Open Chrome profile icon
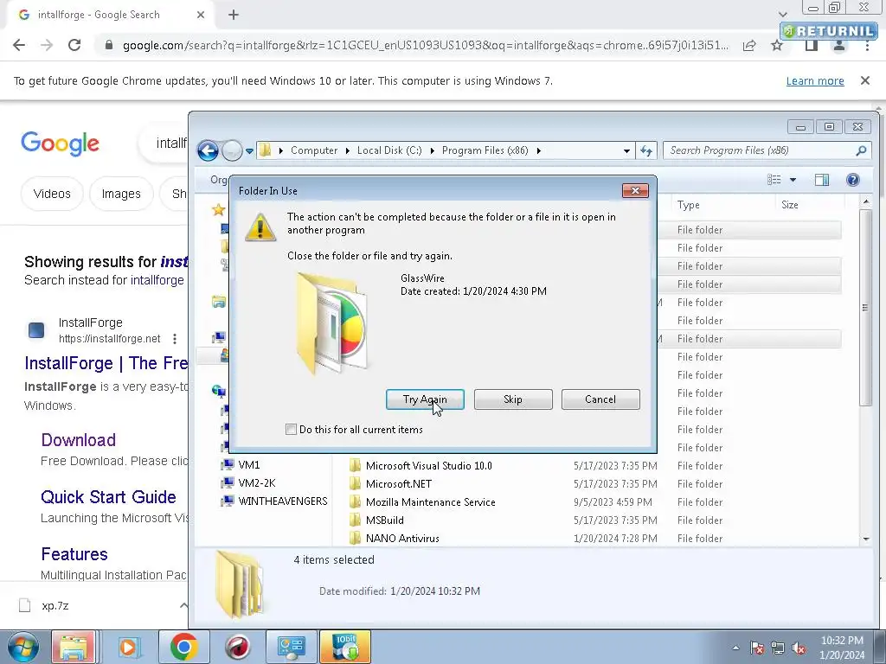 (839, 46)
